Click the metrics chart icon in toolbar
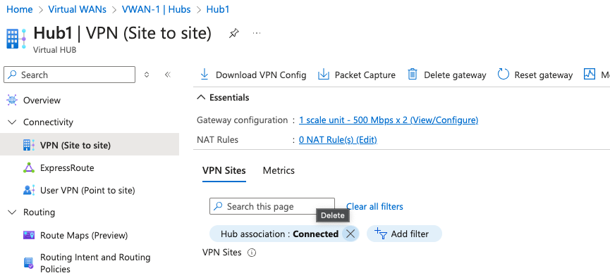 590,75
